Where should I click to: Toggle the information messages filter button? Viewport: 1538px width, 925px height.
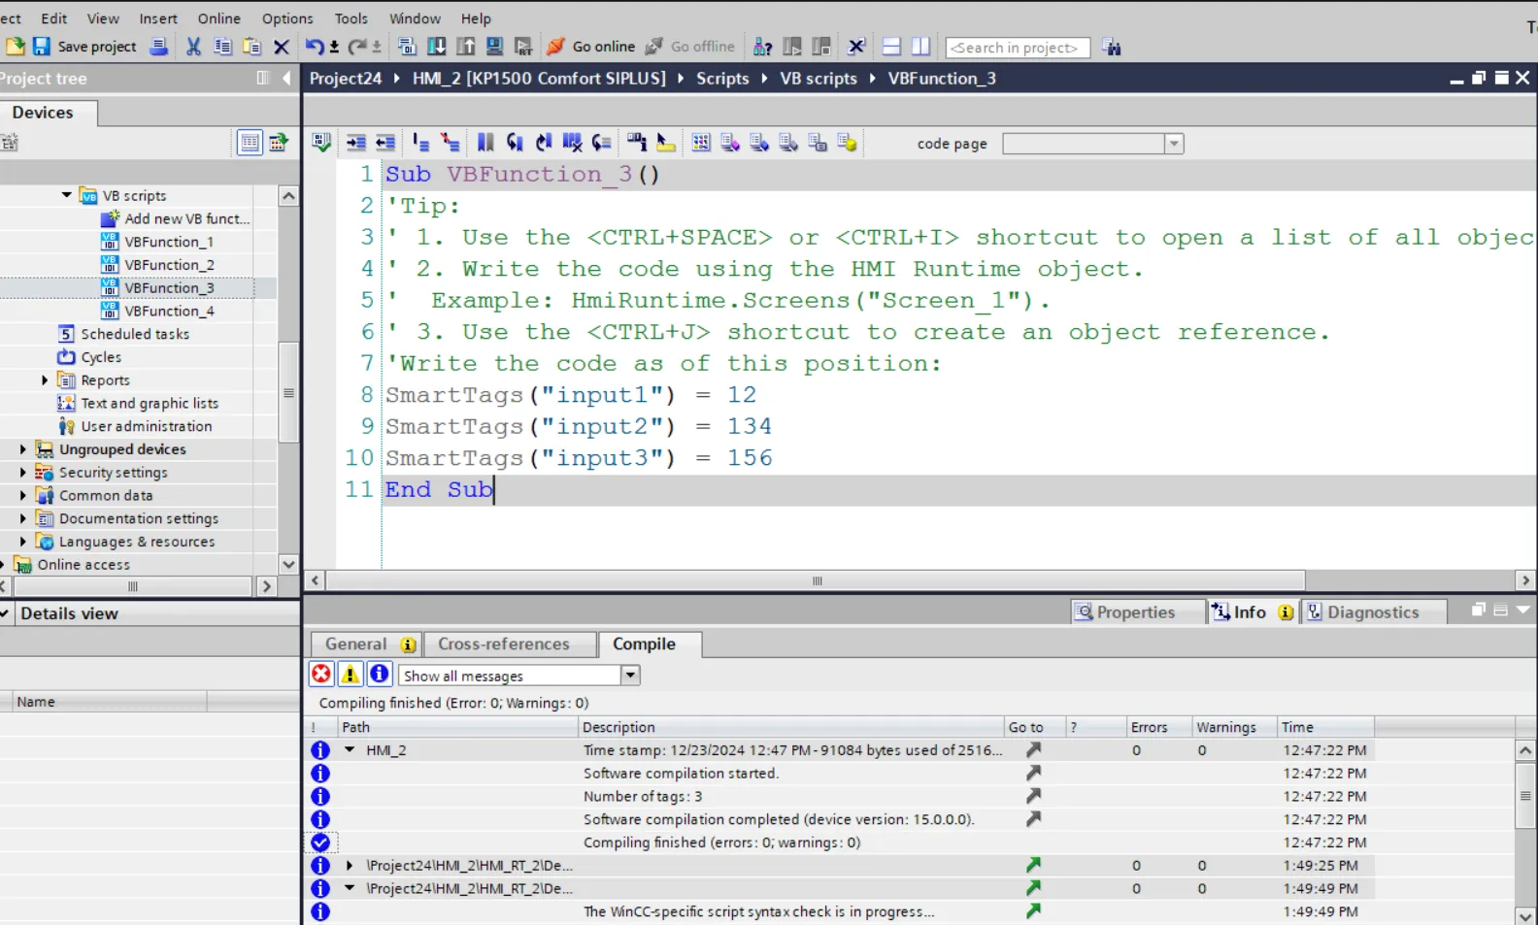[380, 675]
